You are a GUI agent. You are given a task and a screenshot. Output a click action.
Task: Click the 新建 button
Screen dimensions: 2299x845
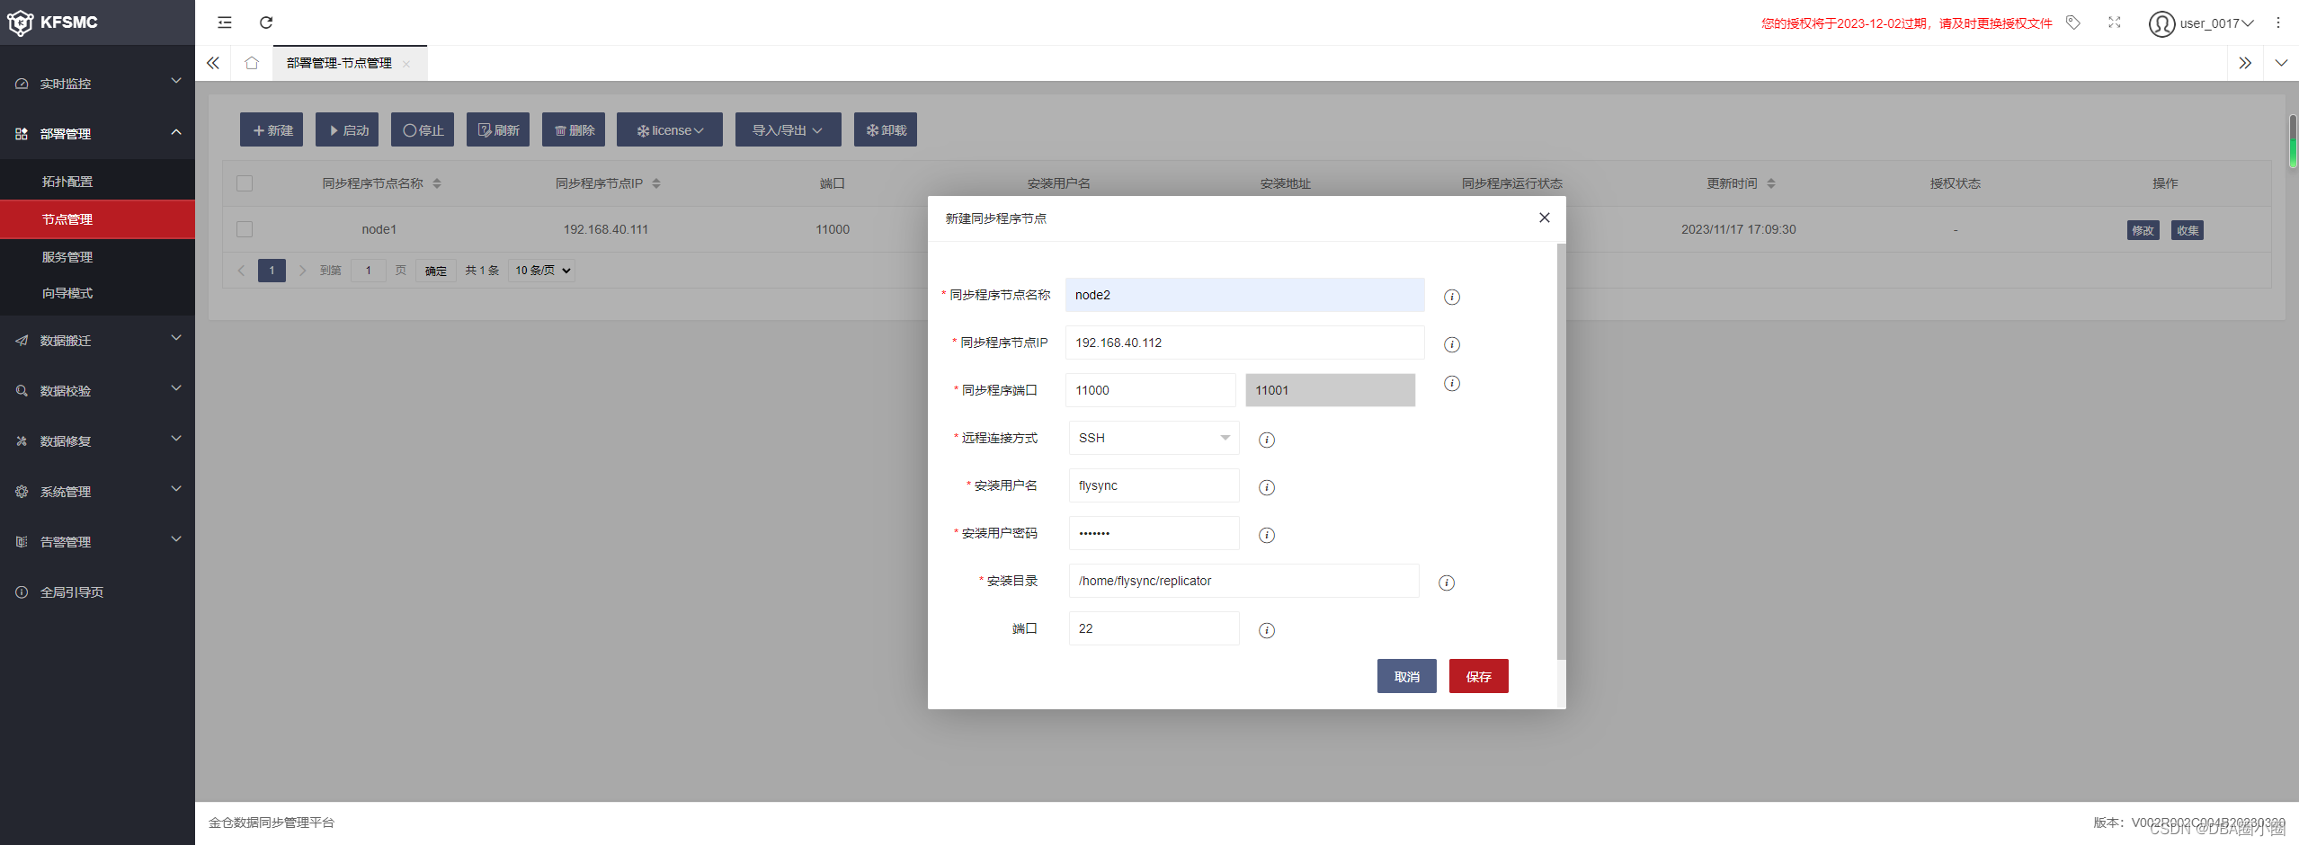coord(272,129)
